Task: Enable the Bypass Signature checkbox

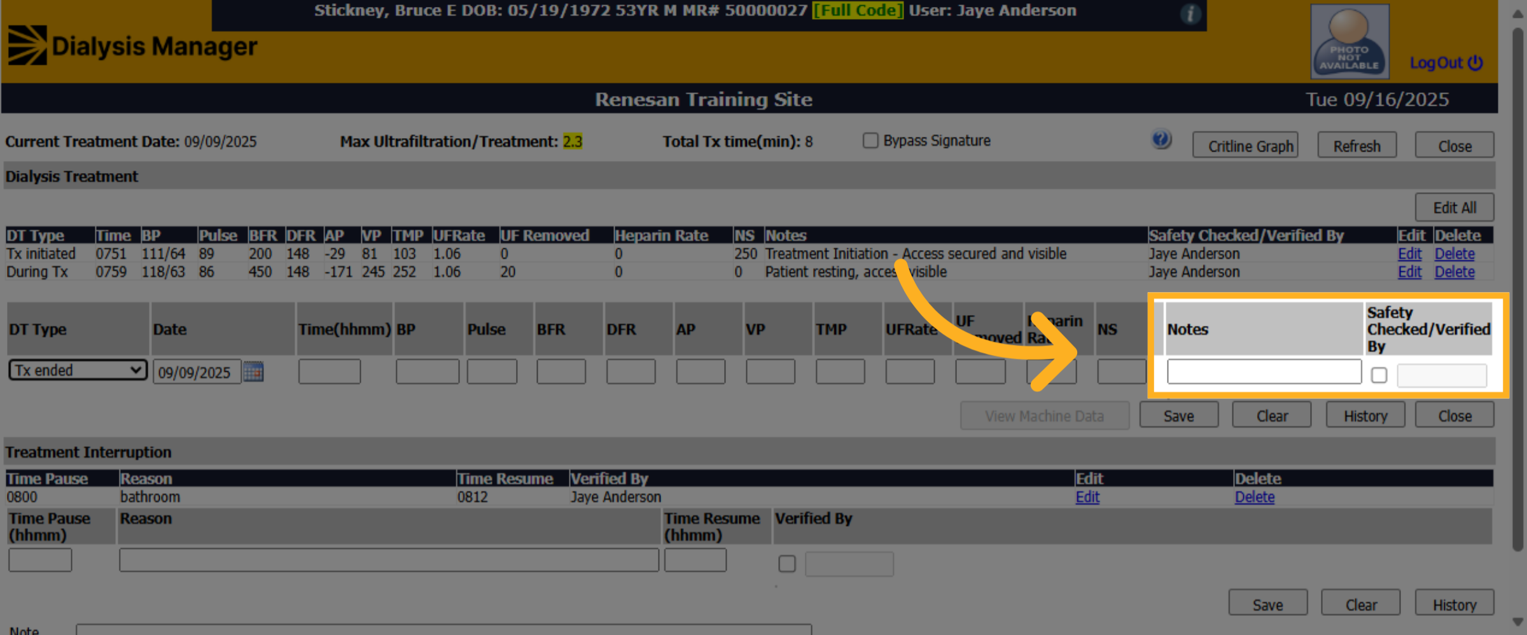Action: click(870, 141)
